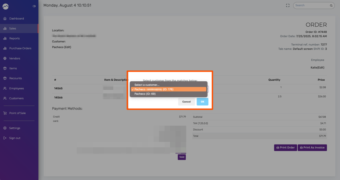Click the Sign out arrow icon
Image resolution: width=340 pixels, height=180 pixels.
coord(5,138)
